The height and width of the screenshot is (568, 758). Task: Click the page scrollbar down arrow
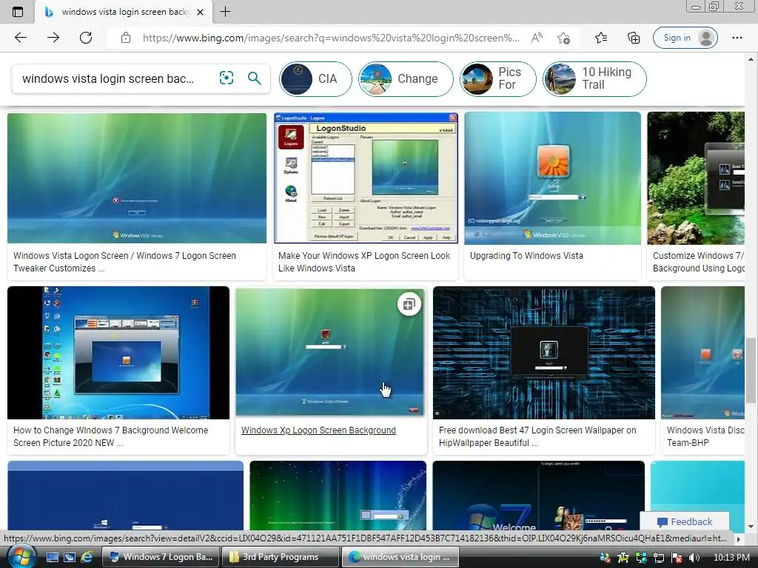tap(751, 526)
